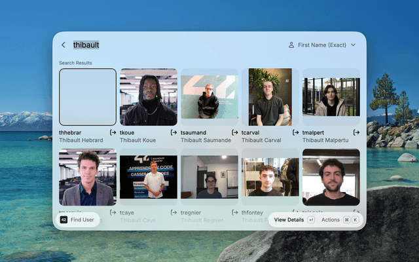
Task: Click the name Thibault Koue
Action: pyautogui.click(x=137, y=140)
